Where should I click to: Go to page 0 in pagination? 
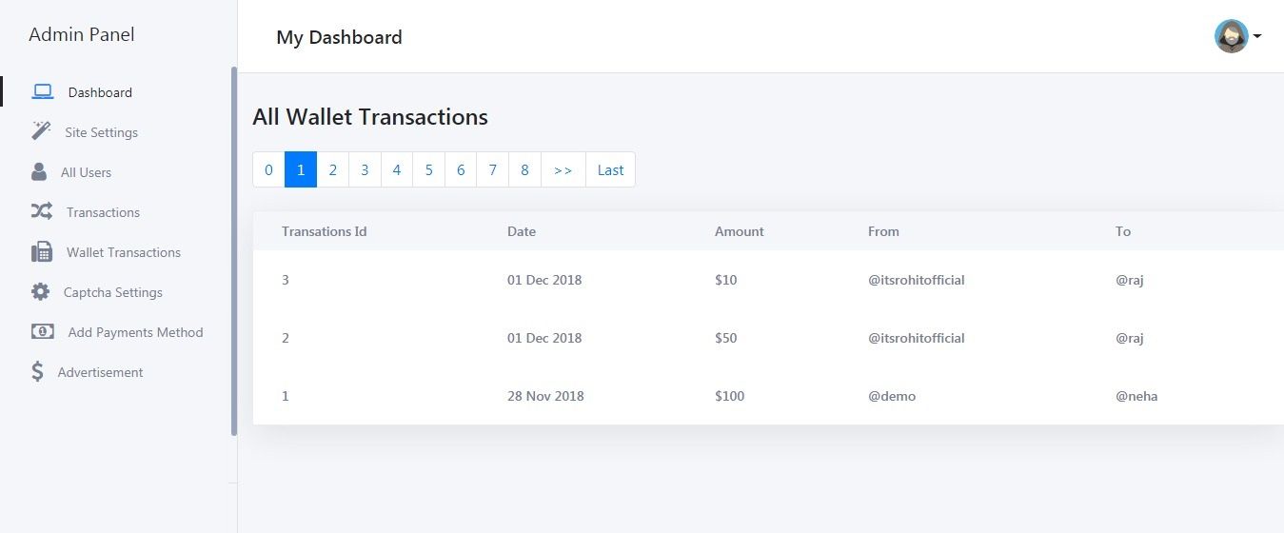coord(268,170)
